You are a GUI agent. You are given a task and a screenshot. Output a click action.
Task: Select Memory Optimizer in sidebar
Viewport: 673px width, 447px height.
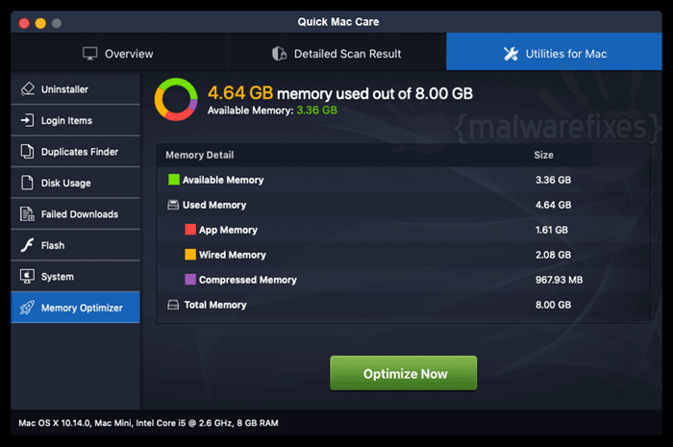[76, 308]
